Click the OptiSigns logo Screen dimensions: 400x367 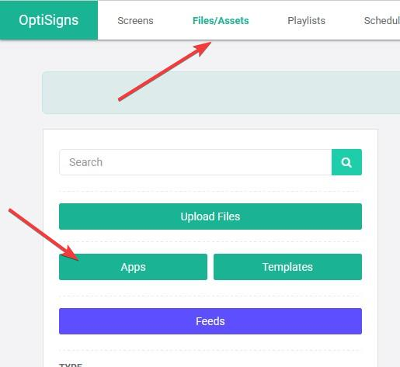(x=49, y=20)
